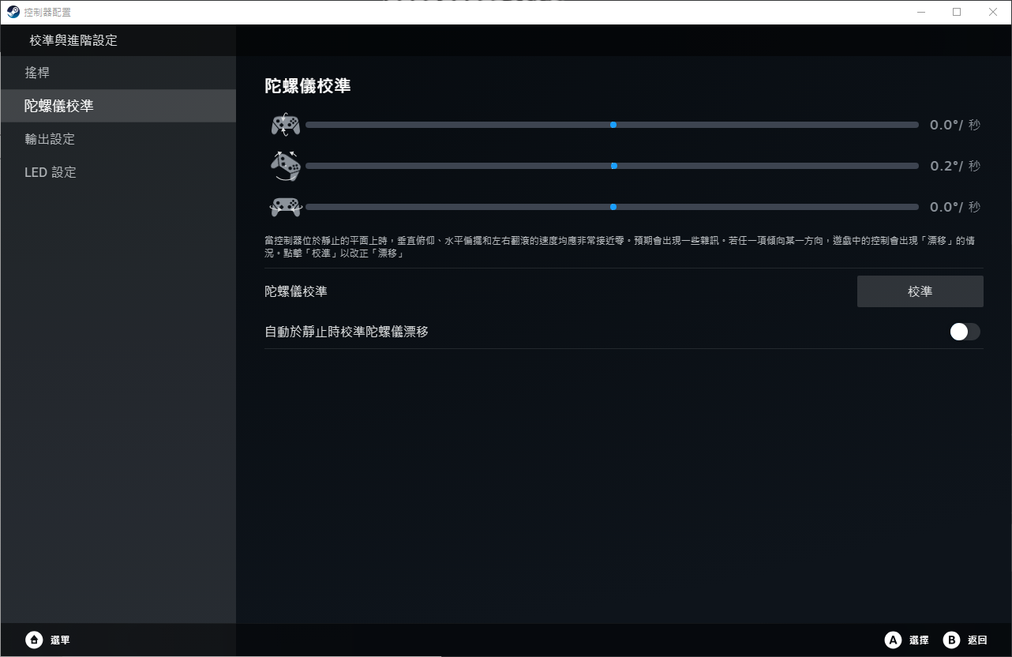Click the 選擇 label in the footer
Image resolution: width=1012 pixels, height=657 pixels.
[919, 640]
